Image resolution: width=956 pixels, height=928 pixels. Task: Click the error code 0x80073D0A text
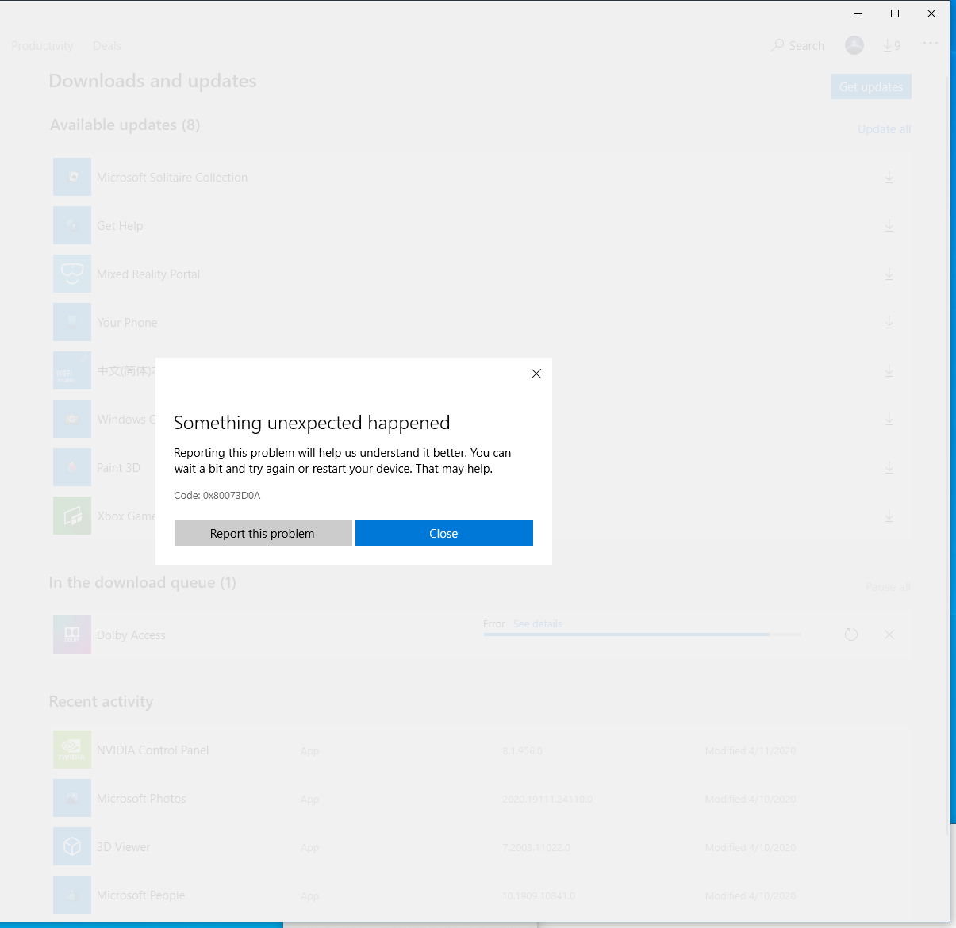232,496
